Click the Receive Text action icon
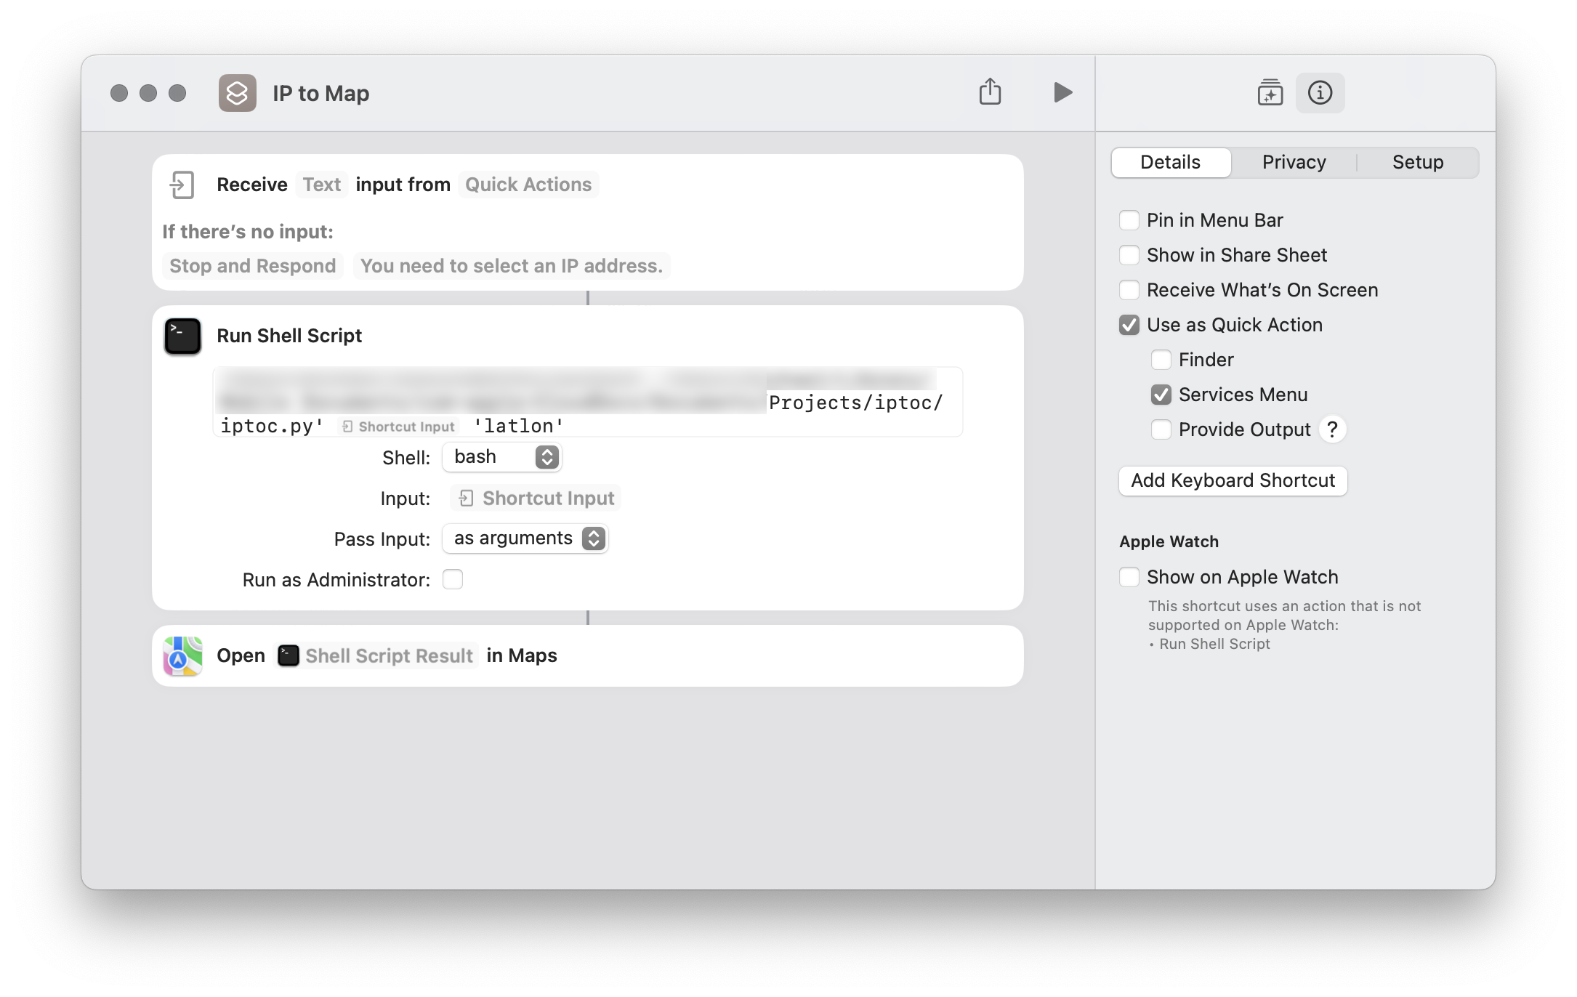Screen dimensions: 1577x997 coord(182,184)
